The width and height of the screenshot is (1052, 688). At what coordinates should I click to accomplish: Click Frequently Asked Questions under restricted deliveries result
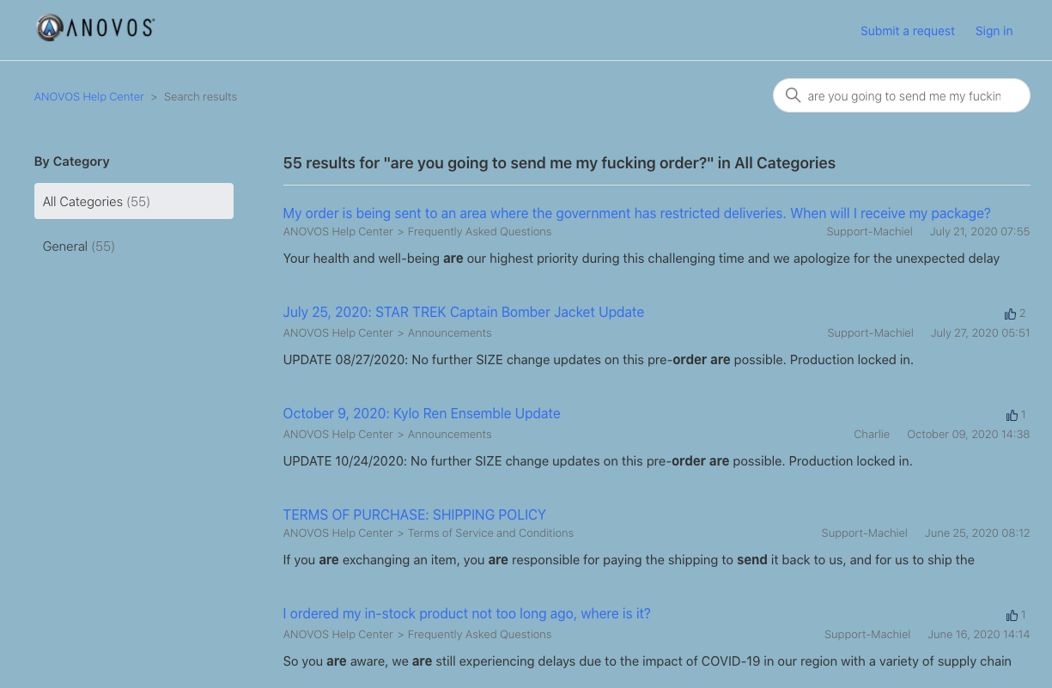click(x=479, y=232)
